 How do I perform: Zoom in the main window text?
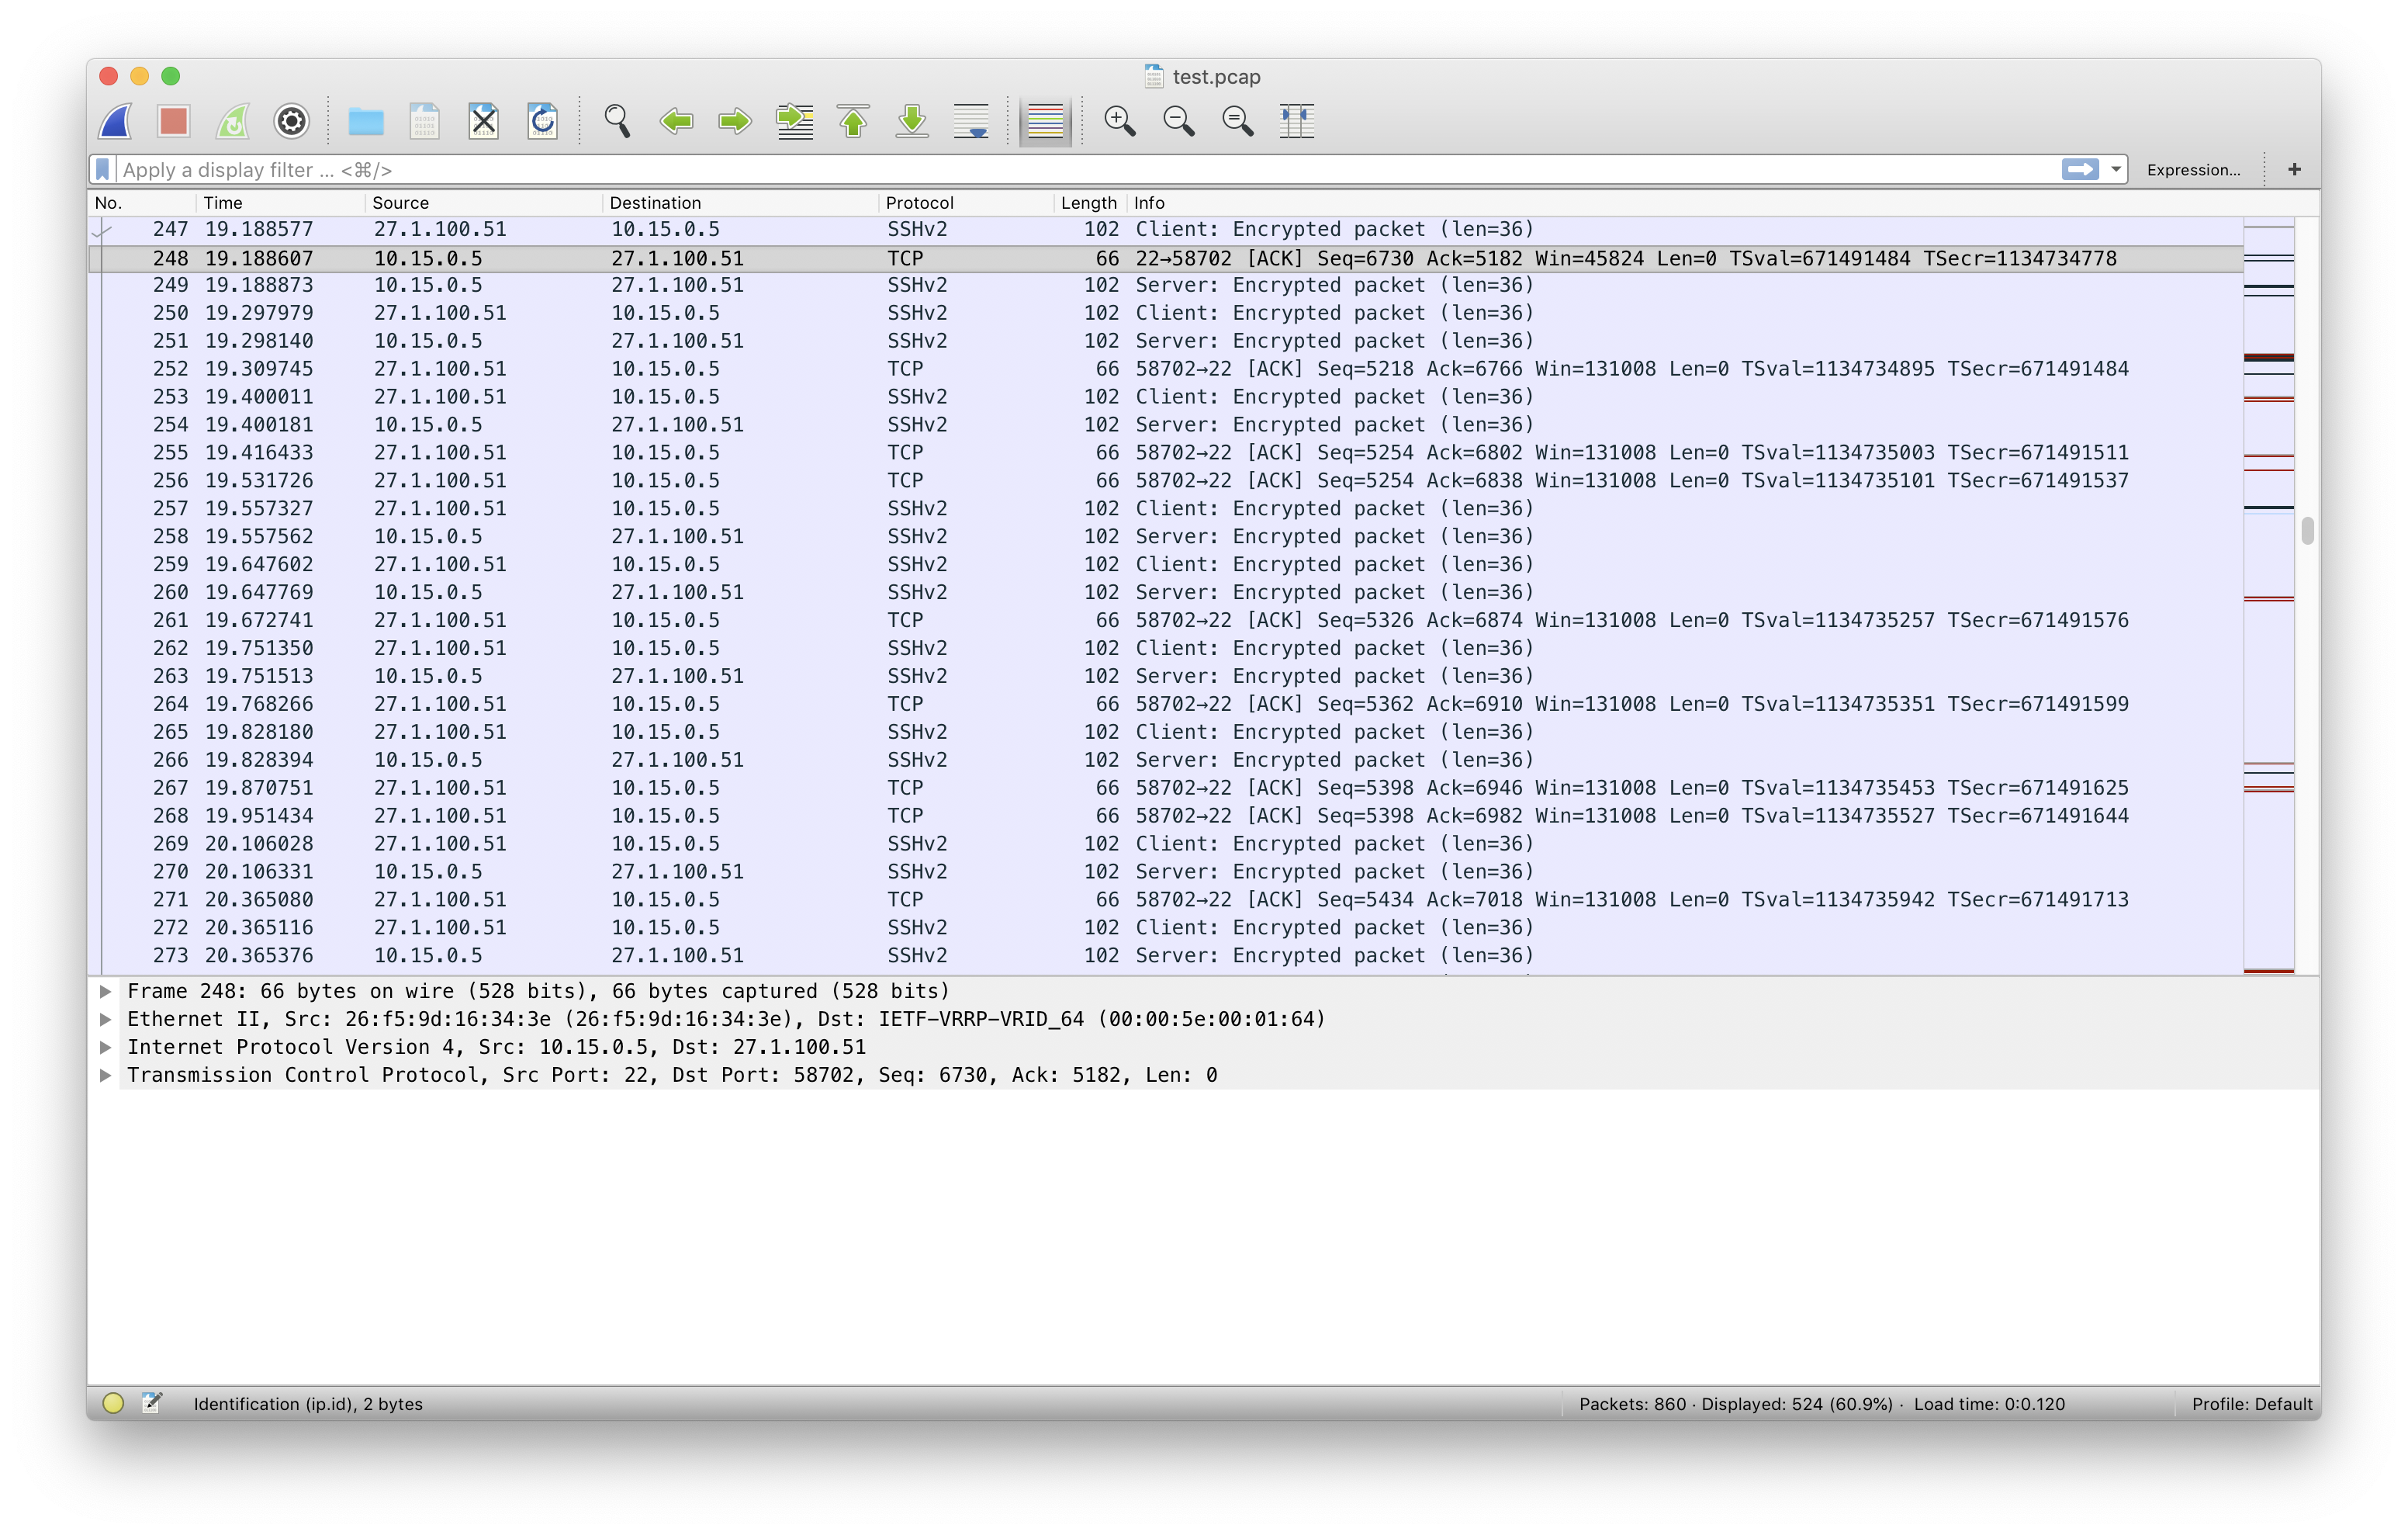1120,122
